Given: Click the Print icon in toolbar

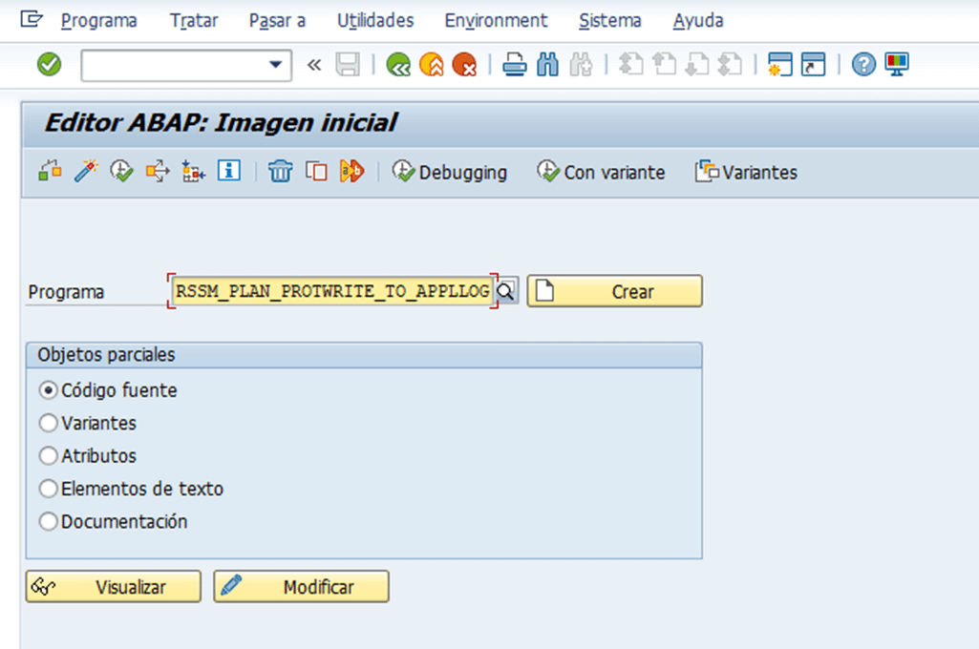Looking at the screenshot, I should pyautogui.click(x=515, y=65).
